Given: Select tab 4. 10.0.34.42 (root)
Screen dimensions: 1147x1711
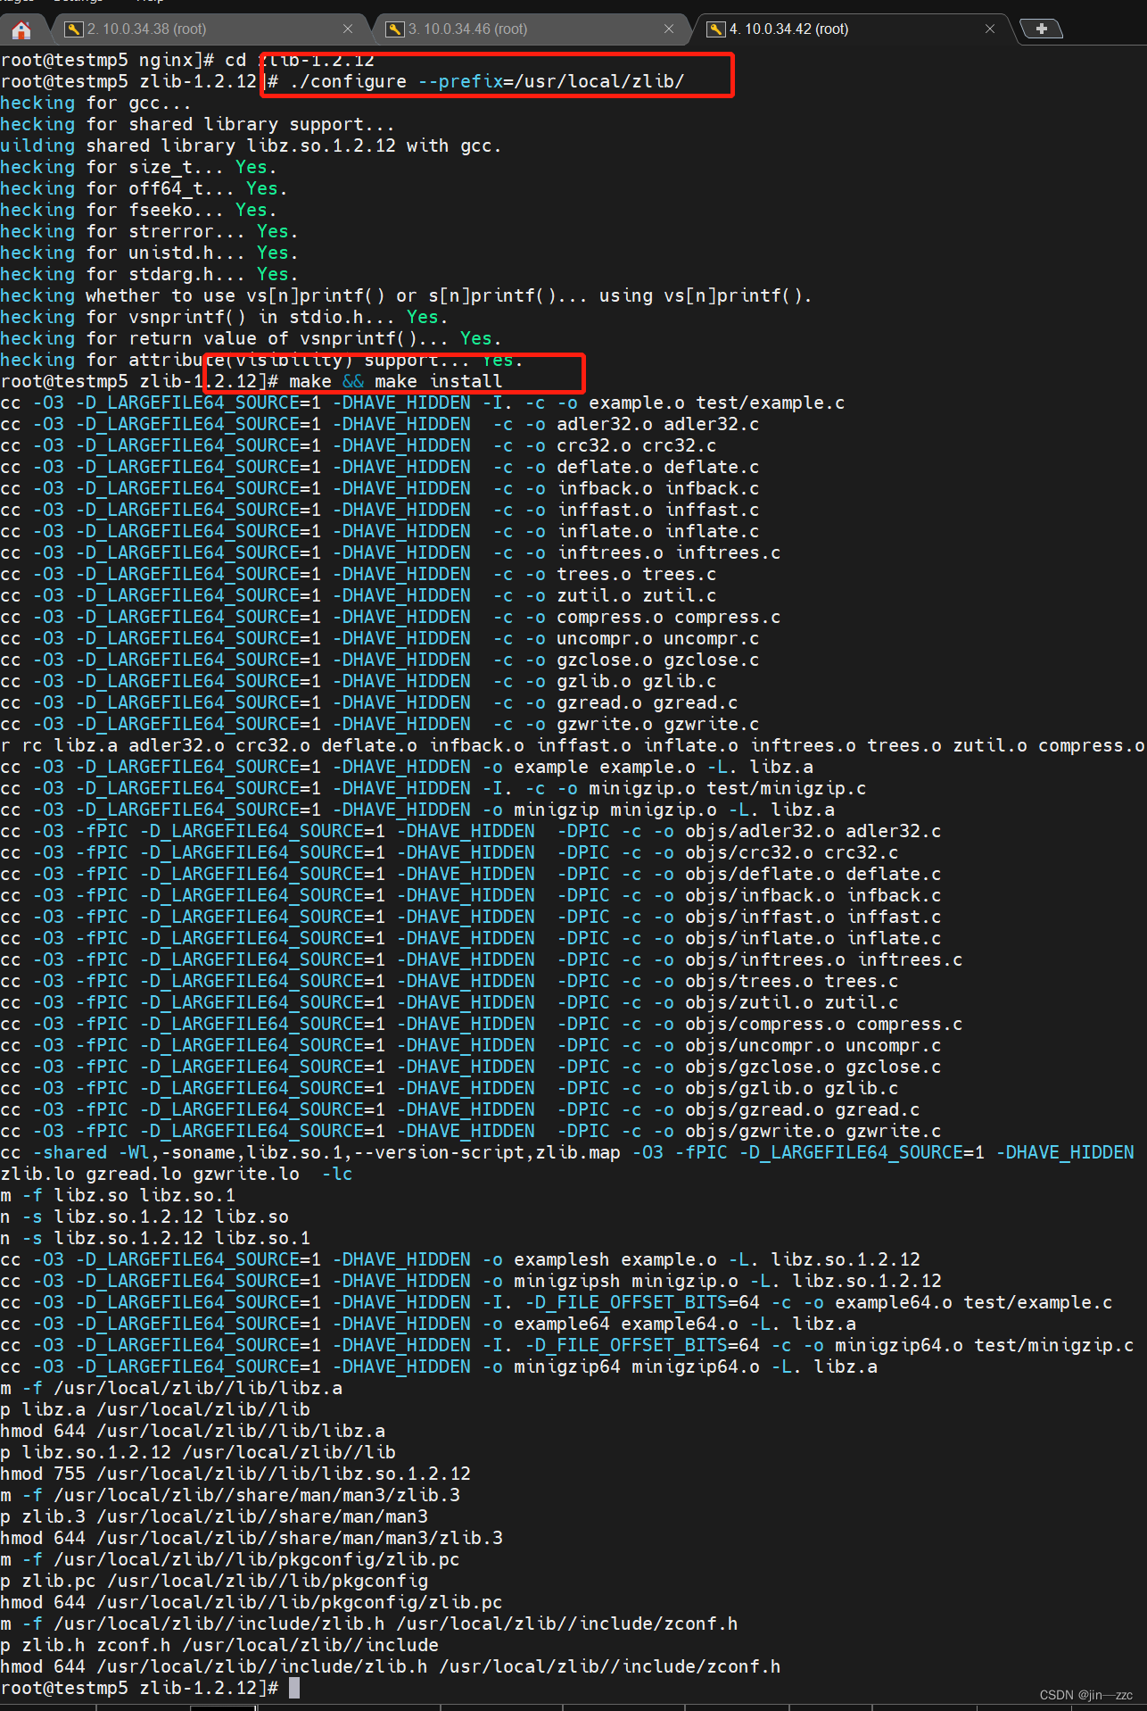Looking at the screenshot, I should (852, 29).
